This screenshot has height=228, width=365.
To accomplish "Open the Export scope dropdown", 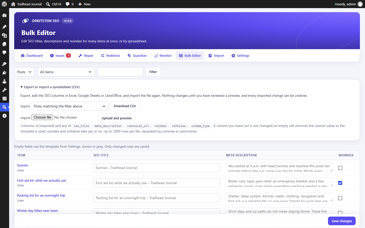I will (x=70, y=106).
